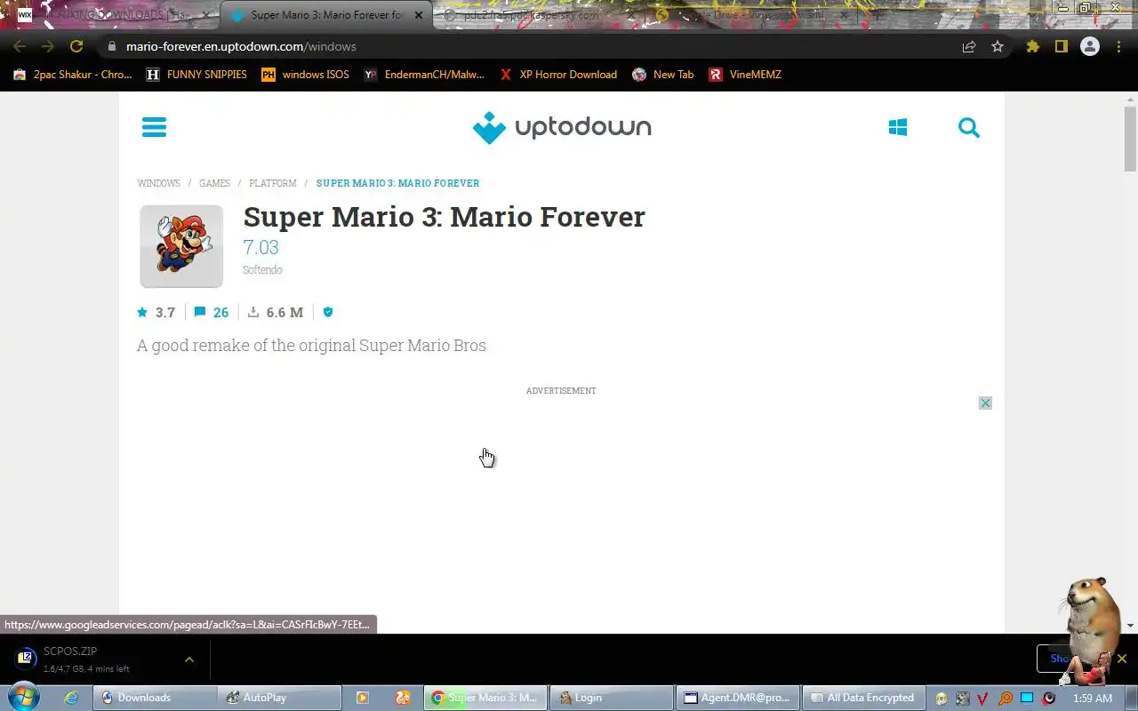
Task: Close the Super Mario 3 tab
Action: click(x=419, y=15)
